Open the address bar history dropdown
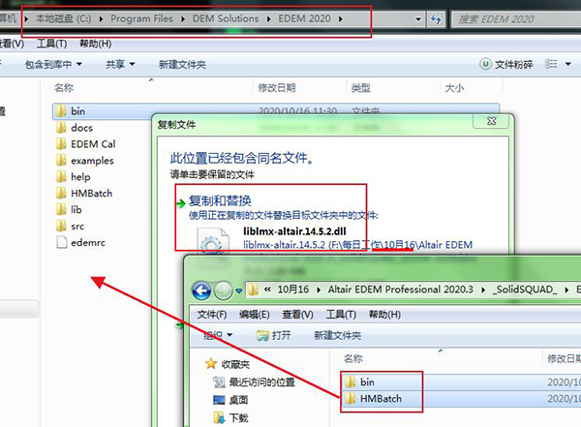Screen dimensions: 581x427 pos(418,19)
